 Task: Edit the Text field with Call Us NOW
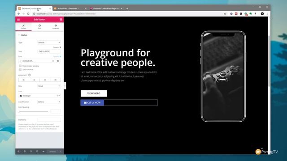pyautogui.click(x=49, y=51)
